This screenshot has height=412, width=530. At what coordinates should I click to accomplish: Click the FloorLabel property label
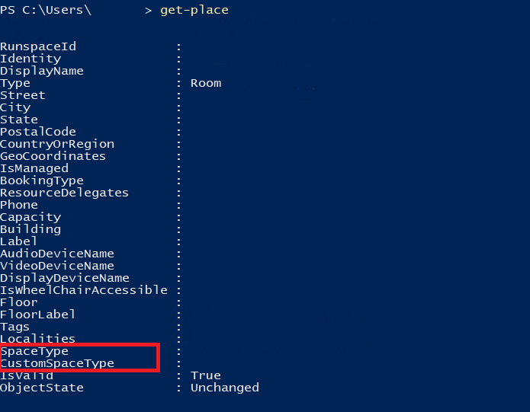38,315
